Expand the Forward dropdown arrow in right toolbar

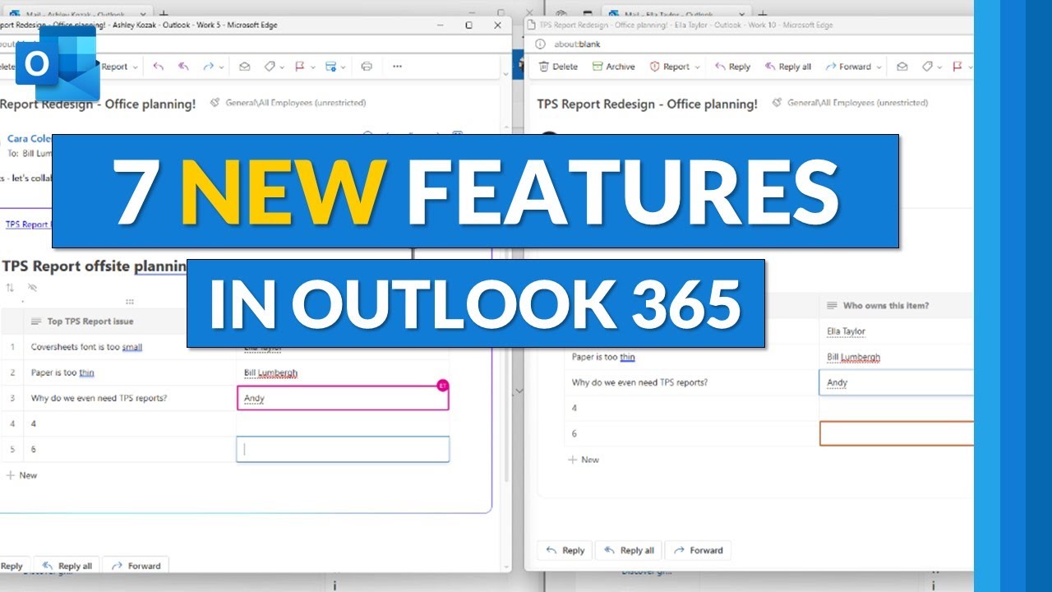879,67
